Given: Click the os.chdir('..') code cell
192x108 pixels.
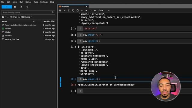Looking at the screenshot, I should pyautogui.click(x=134, y=35).
